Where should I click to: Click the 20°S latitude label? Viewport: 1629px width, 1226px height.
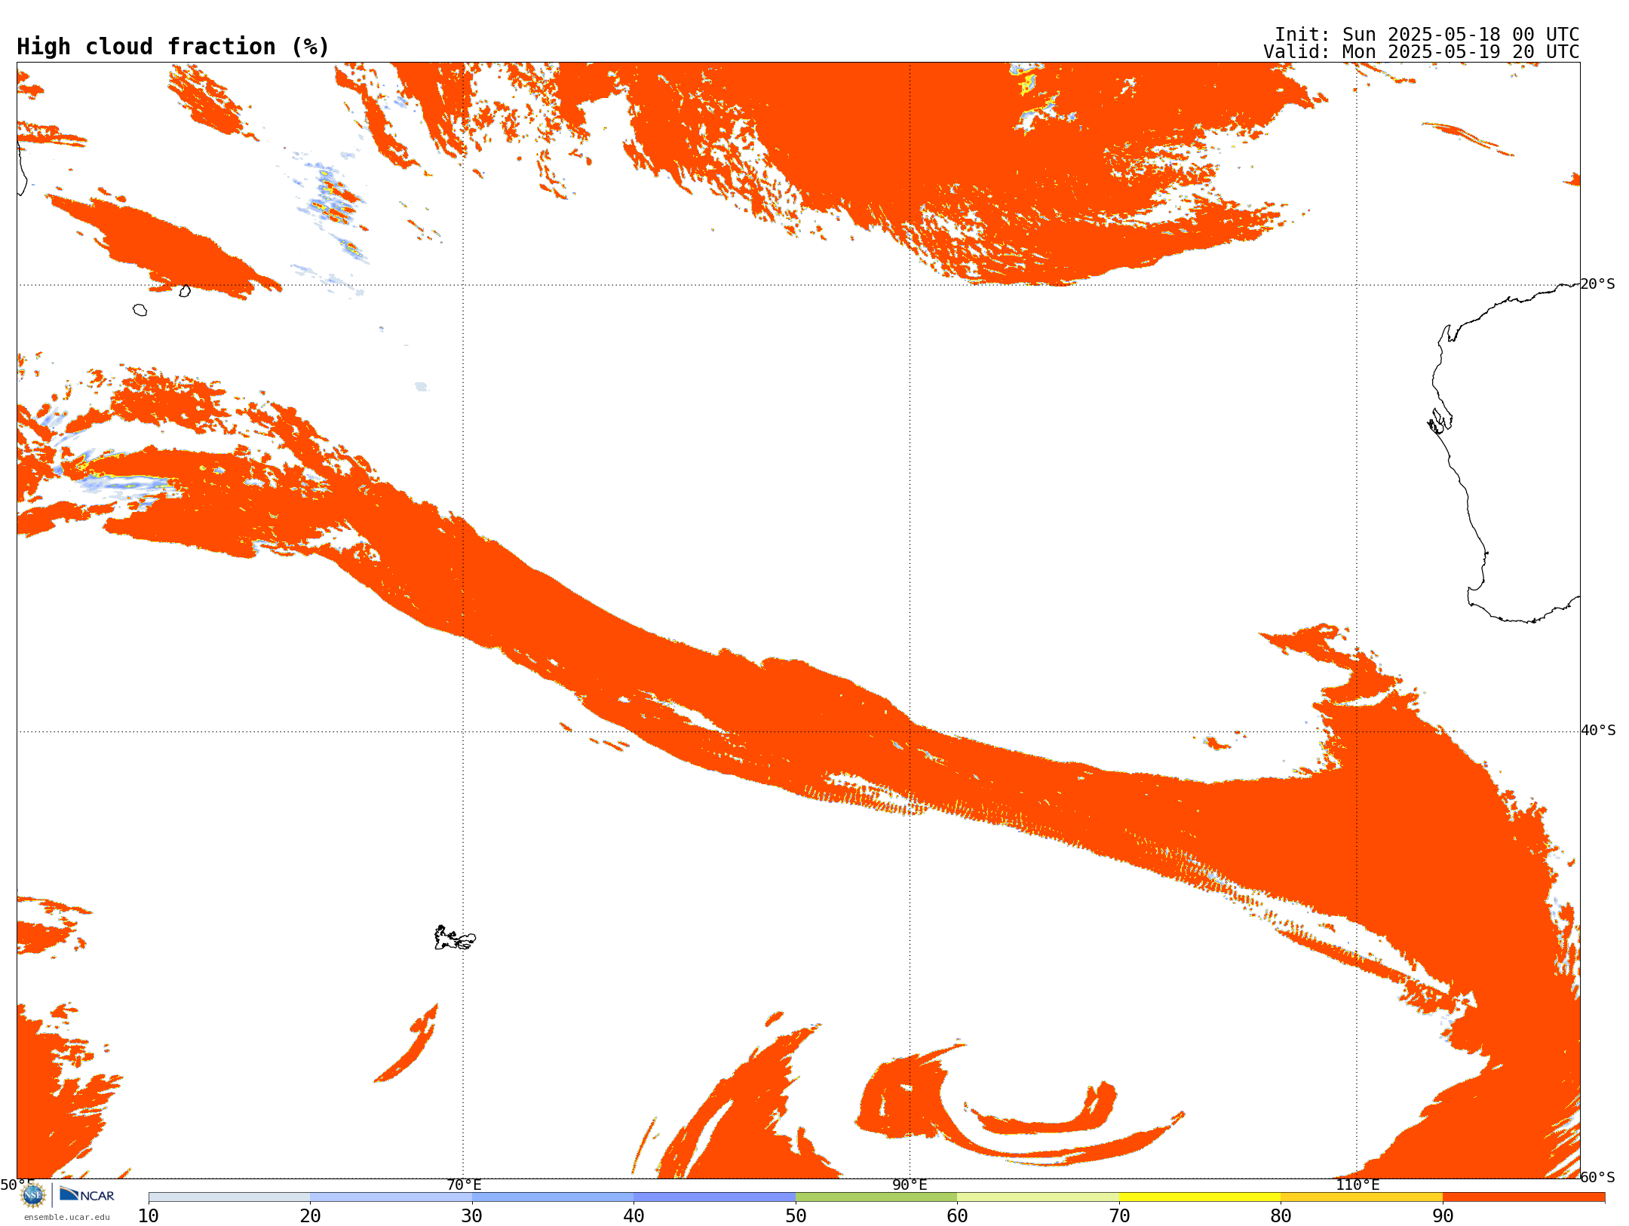[x=1597, y=284]
